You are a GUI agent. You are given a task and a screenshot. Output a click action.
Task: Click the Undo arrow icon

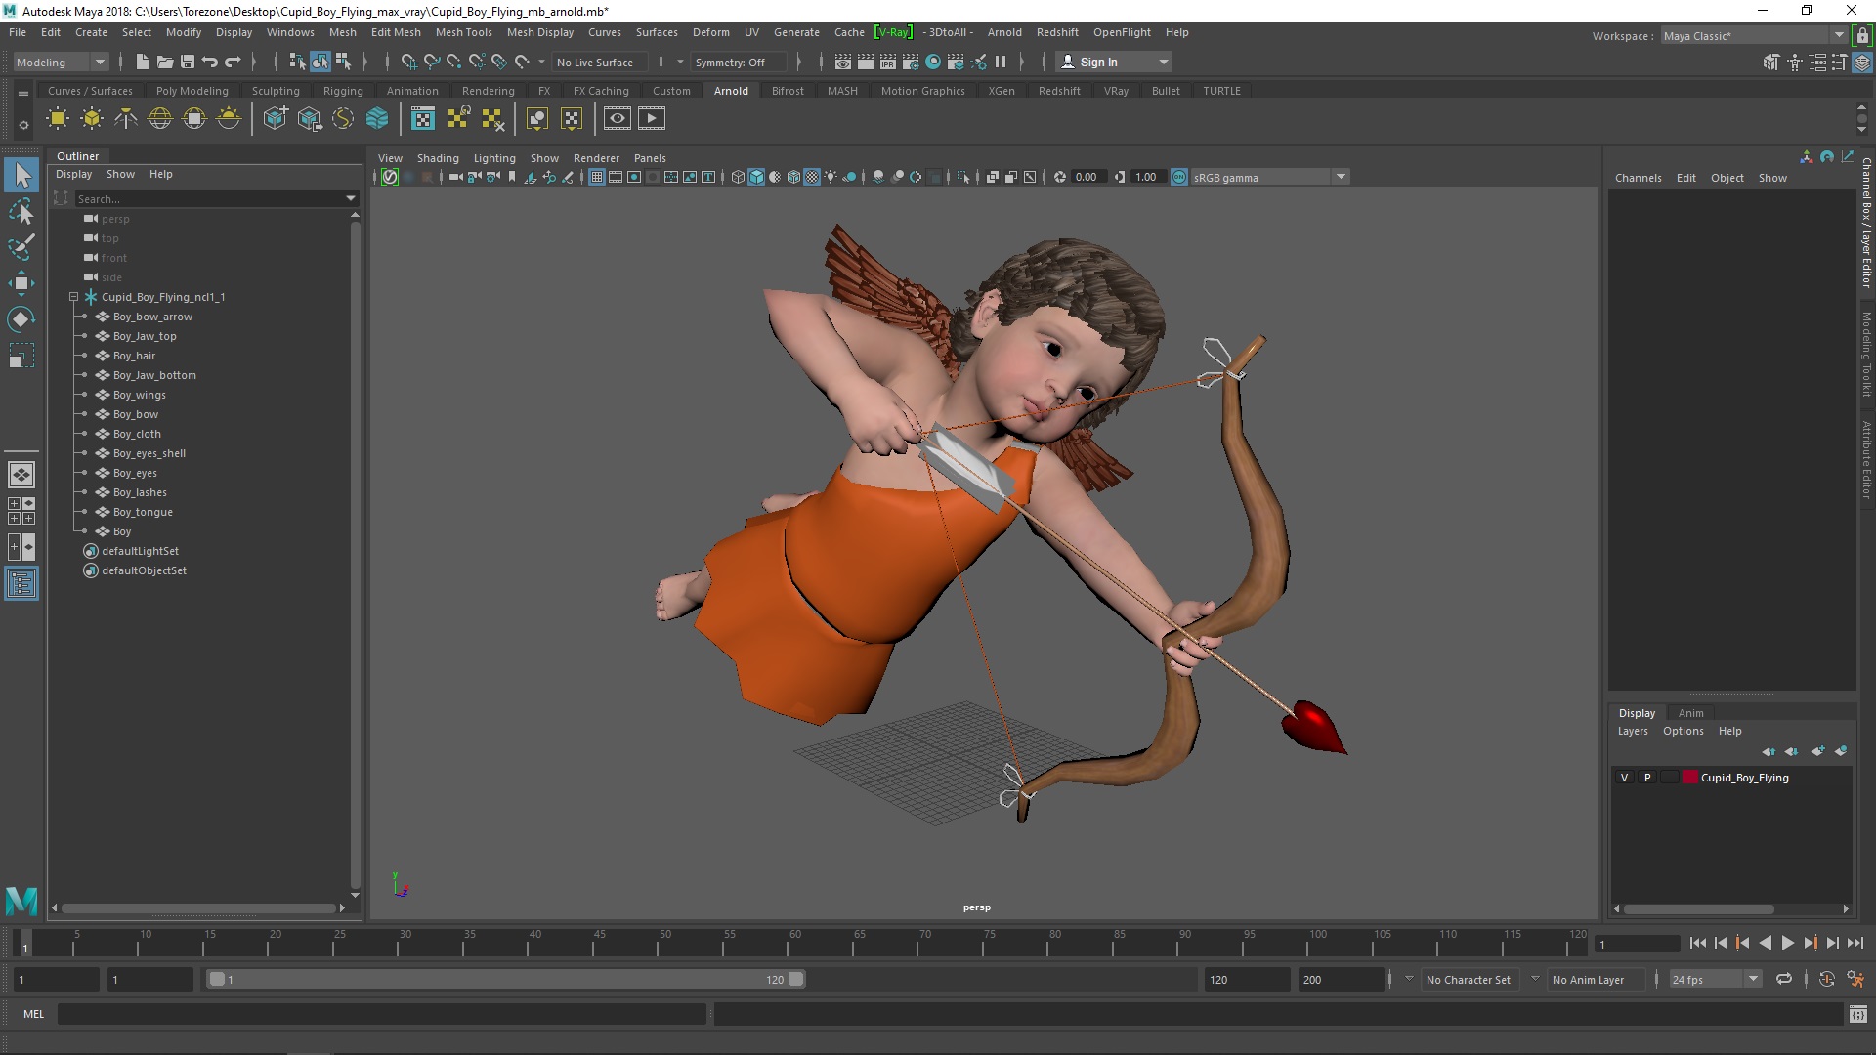(210, 62)
